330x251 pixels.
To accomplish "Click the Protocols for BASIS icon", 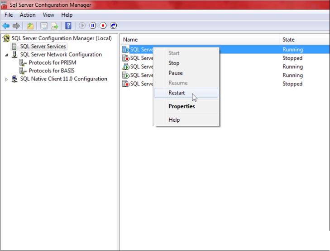I will pyautogui.click(x=23, y=71).
